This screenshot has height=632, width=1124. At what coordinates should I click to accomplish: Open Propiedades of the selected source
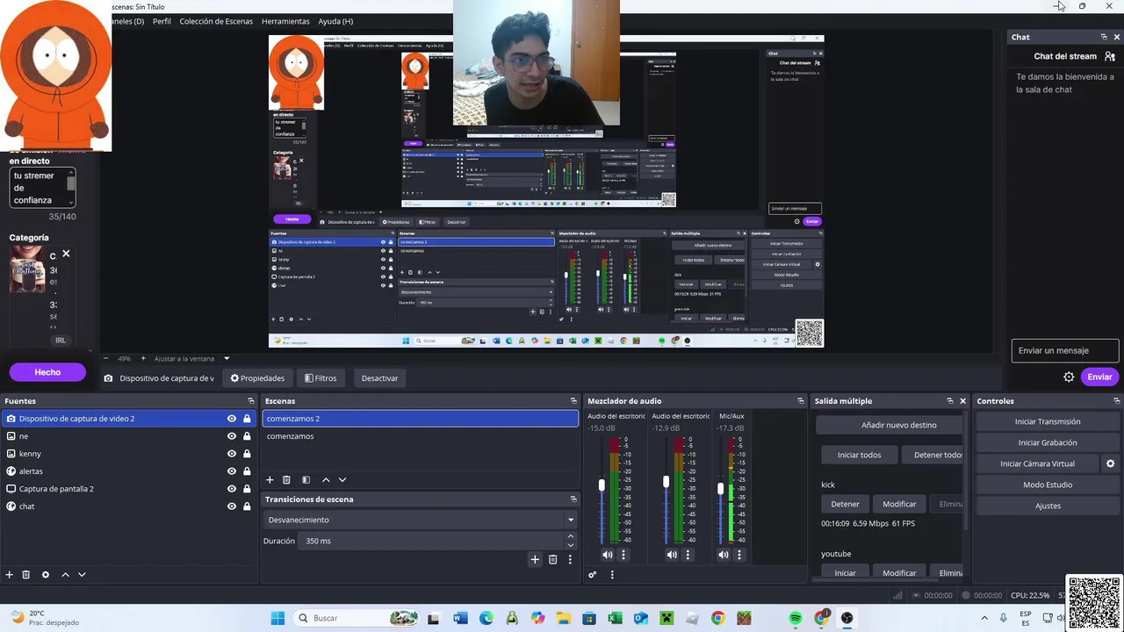(257, 378)
